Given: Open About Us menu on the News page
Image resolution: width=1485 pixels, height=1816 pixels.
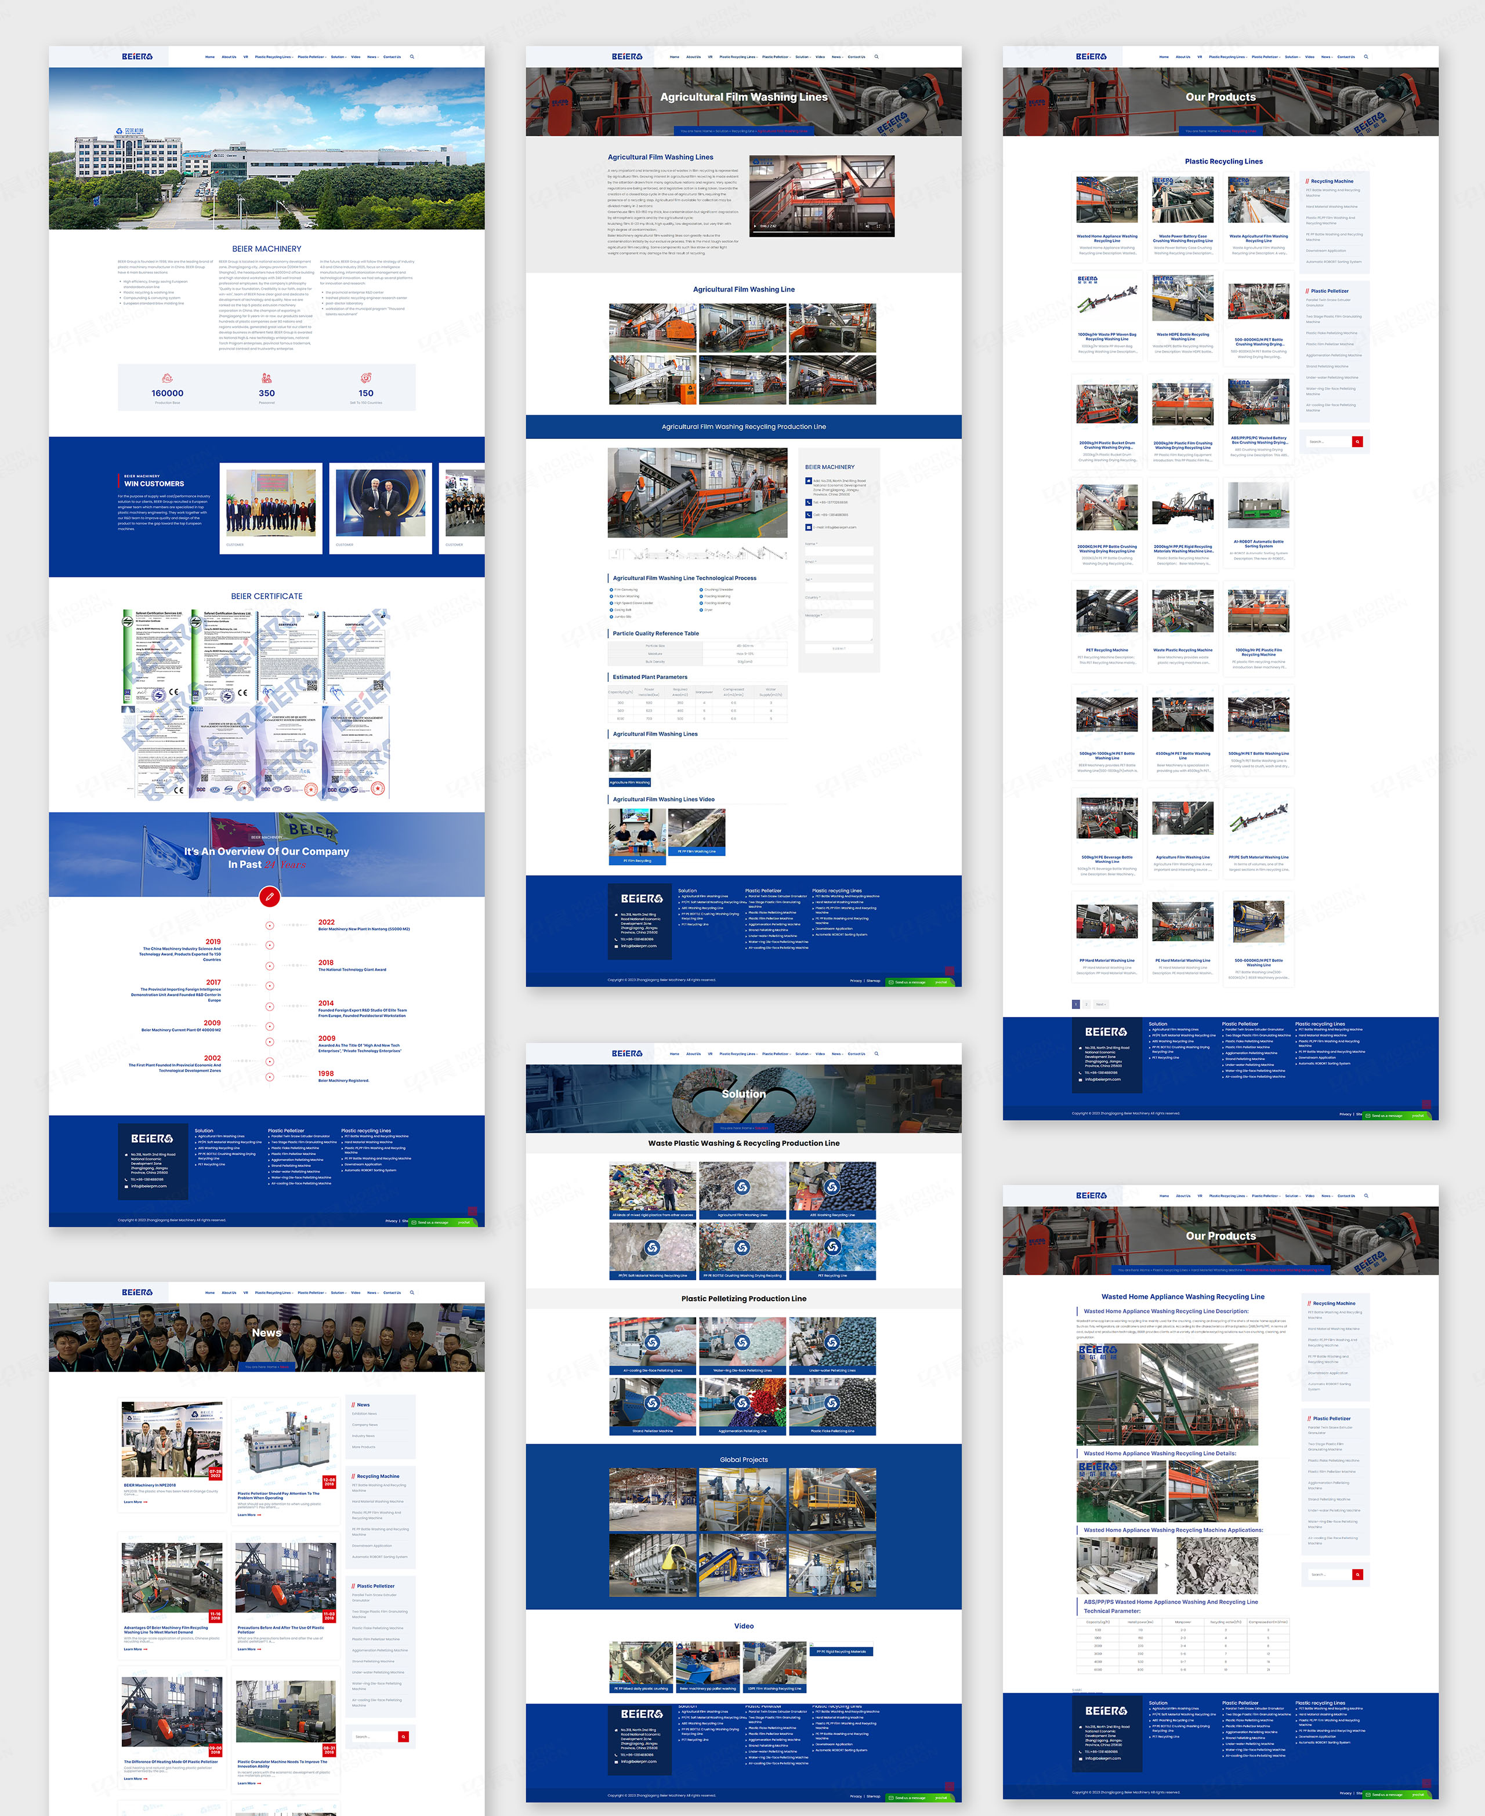Looking at the screenshot, I should (x=229, y=1293).
